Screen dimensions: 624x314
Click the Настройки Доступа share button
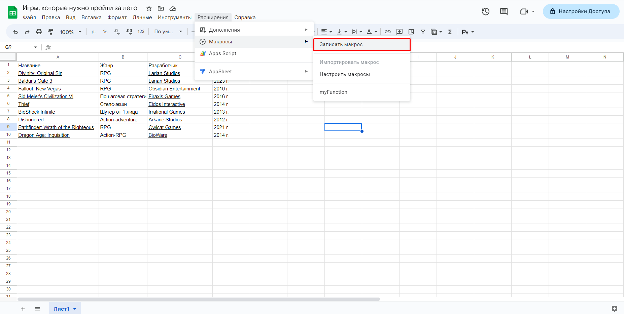pyautogui.click(x=581, y=11)
